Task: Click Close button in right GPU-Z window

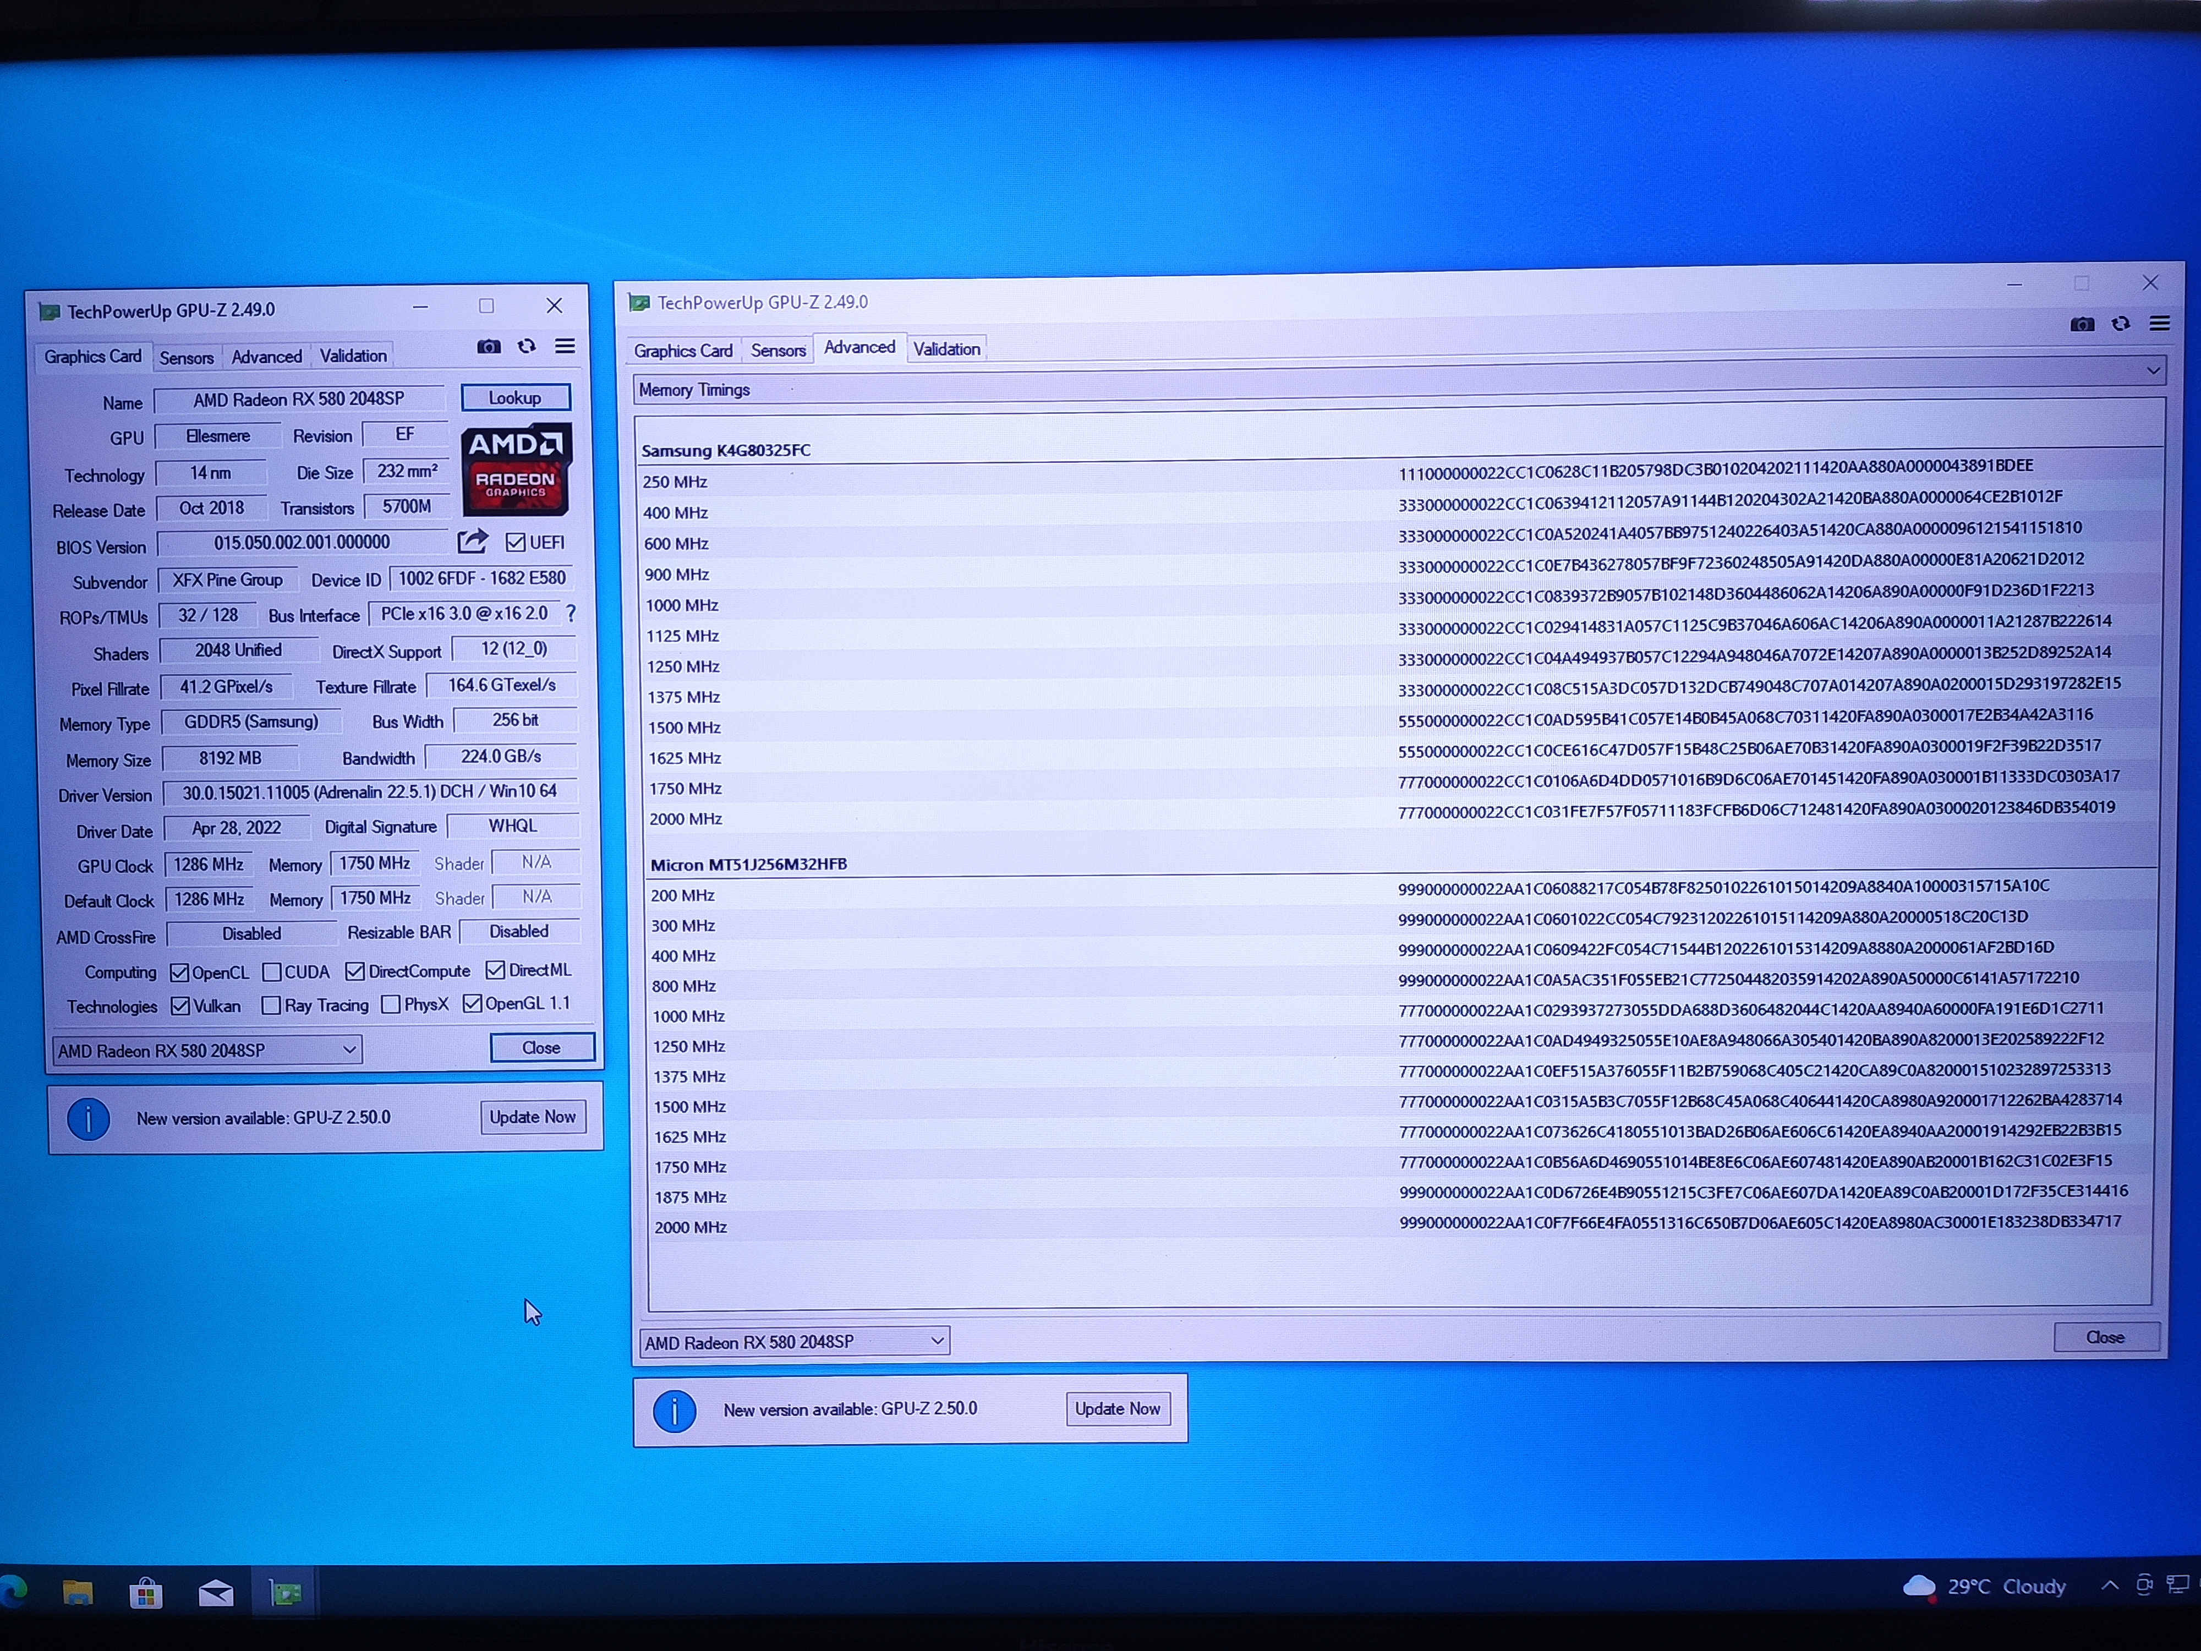Action: [2105, 1337]
